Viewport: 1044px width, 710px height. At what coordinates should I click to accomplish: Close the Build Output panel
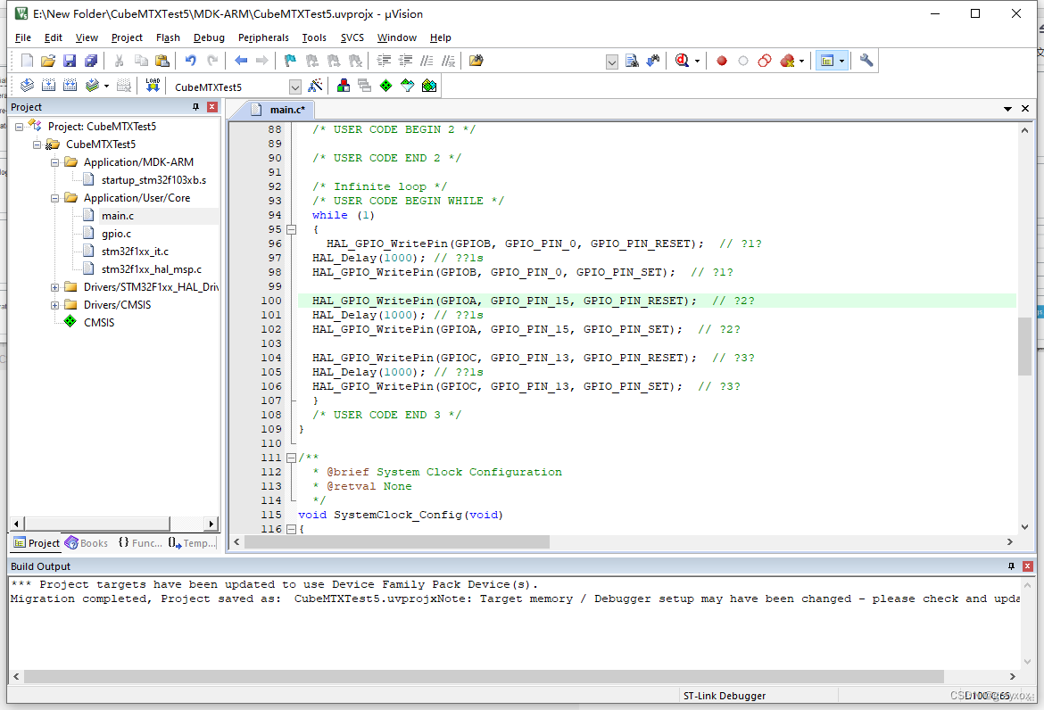1027,566
